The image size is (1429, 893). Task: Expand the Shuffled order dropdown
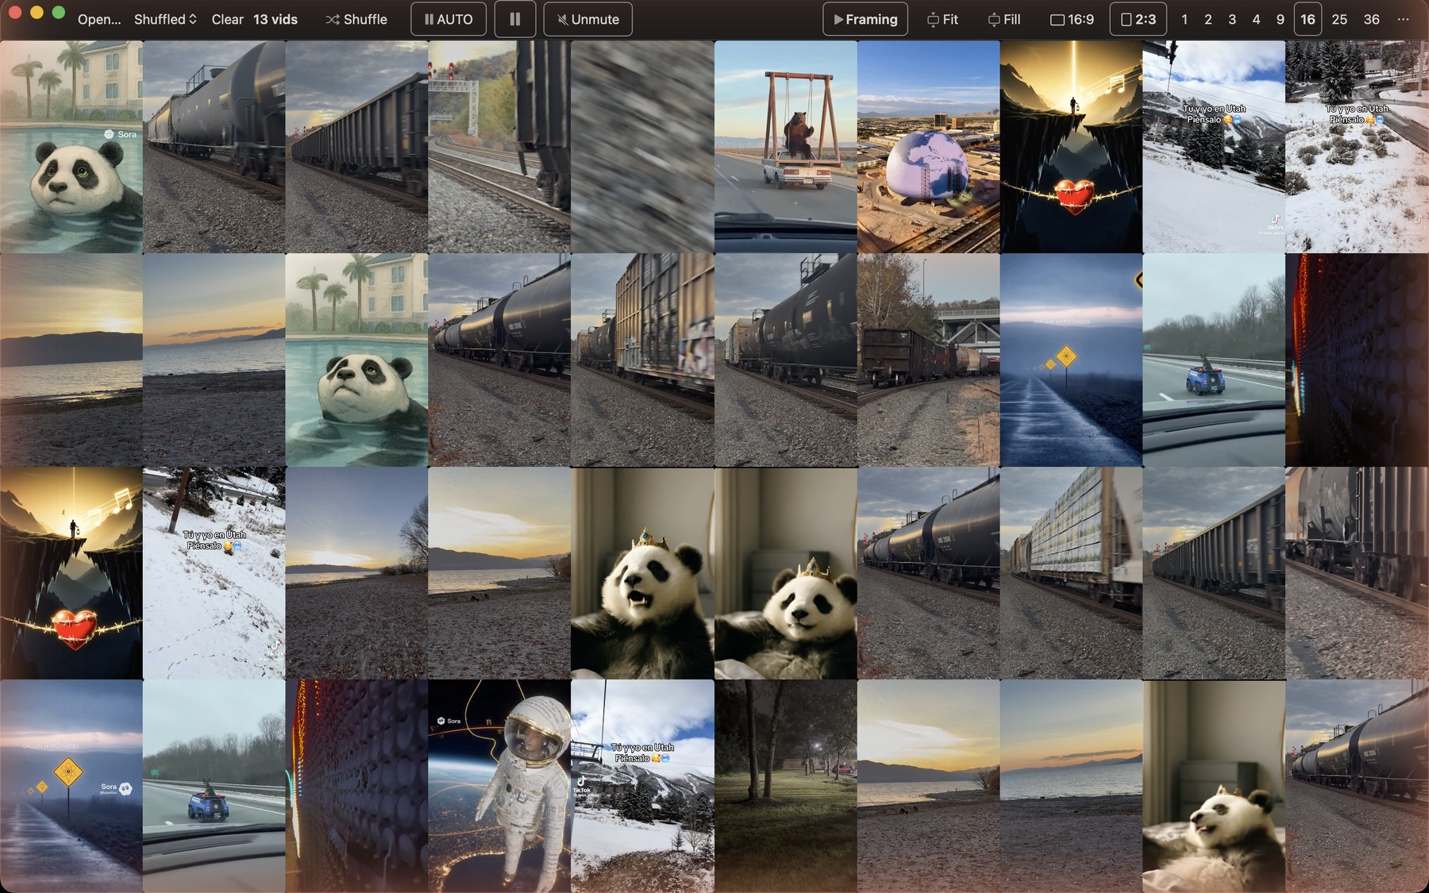coord(165,19)
